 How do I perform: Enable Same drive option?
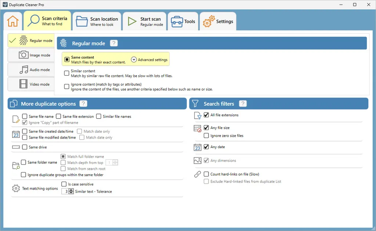point(25,147)
